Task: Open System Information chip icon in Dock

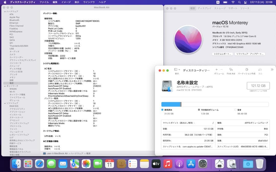Action: [x=220, y=164]
